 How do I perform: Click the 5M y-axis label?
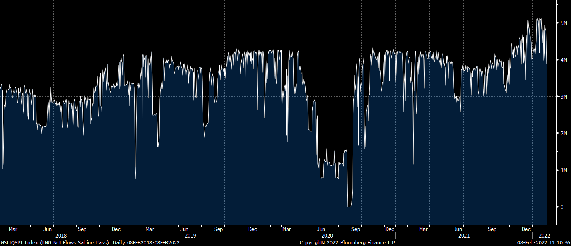(x=563, y=23)
